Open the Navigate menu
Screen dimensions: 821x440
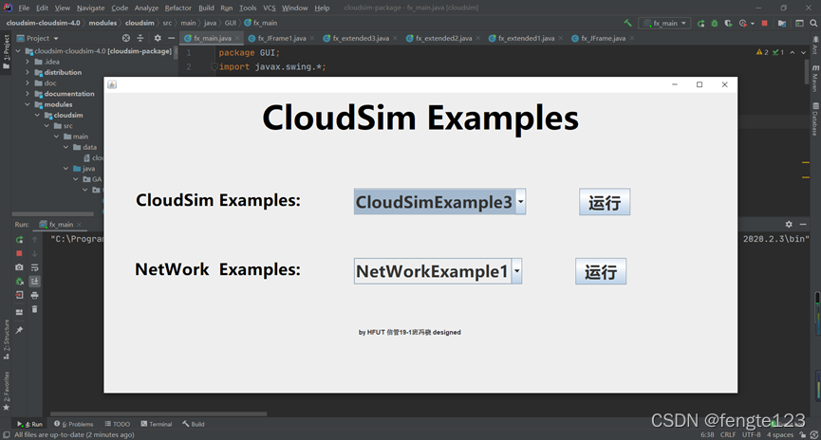[90, 8]
